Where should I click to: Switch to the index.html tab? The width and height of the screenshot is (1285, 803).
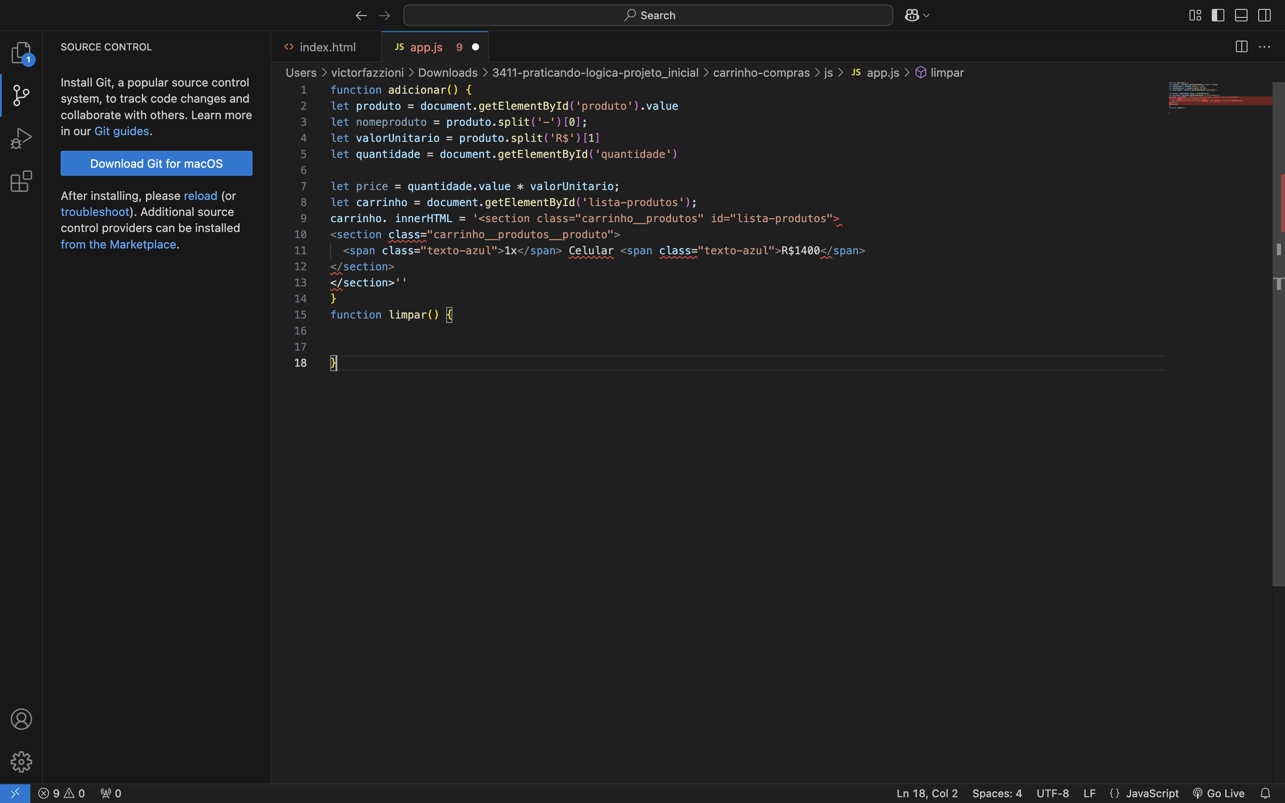pyautogui.click(x=327, y=47)
